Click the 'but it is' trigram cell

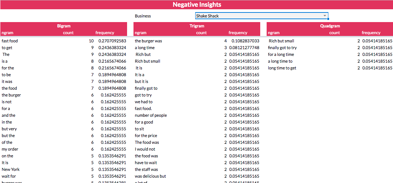point(142,82)
